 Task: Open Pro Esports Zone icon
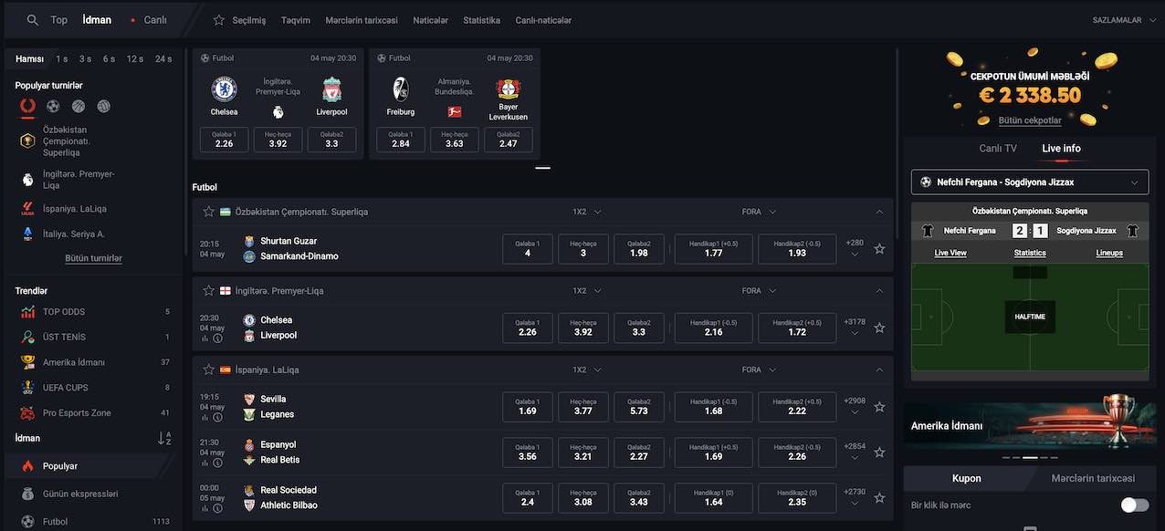pyautogui.click(x=27, y=413)
